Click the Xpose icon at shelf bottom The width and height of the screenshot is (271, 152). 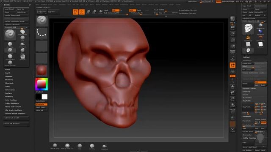[x=232, y=130]
